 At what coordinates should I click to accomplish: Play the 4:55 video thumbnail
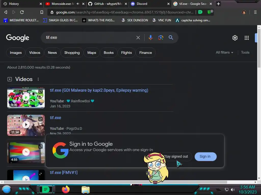click(x=26, y=153)
